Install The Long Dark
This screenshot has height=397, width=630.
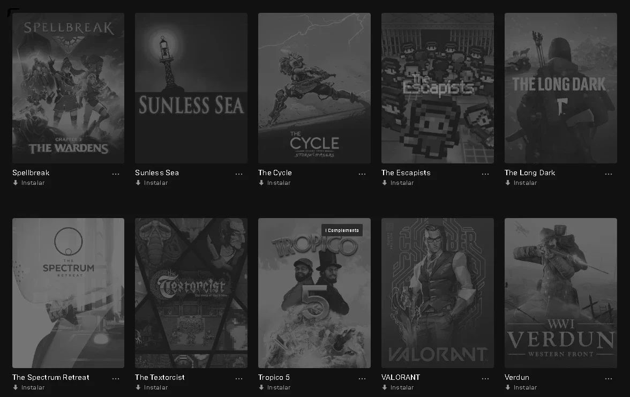coord(521,183)
